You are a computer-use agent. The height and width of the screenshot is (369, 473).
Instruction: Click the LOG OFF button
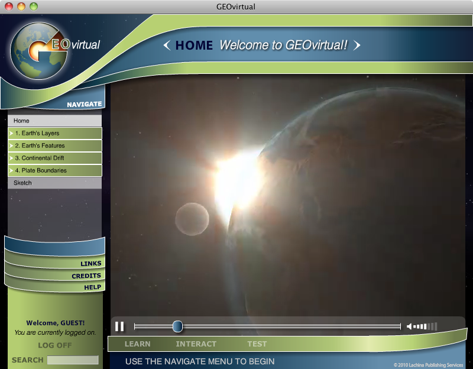55,345
